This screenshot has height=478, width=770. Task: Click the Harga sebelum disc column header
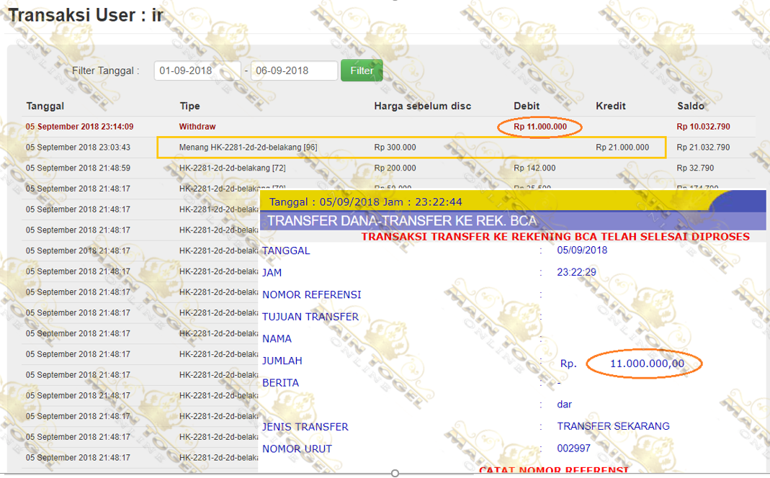[x=422, y=106]
